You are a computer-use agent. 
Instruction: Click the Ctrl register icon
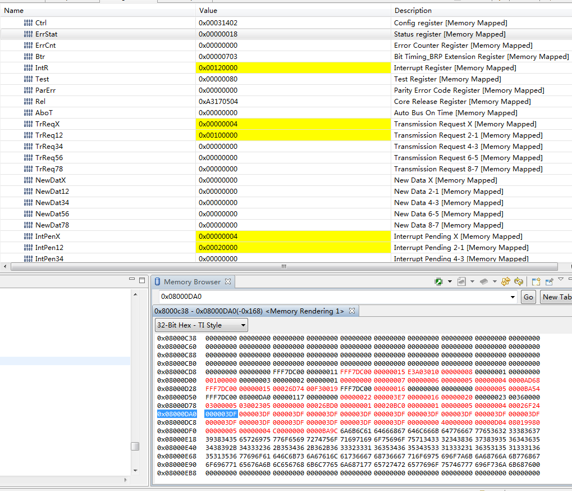tap(29, 23)
